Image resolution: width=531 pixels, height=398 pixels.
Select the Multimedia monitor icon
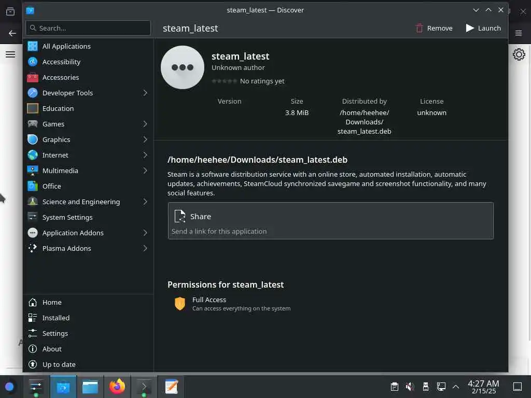pyautogui.click(x=33, y=170)
